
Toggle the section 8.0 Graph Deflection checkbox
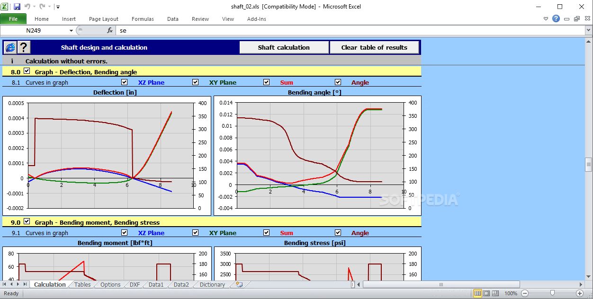[27, 71]
